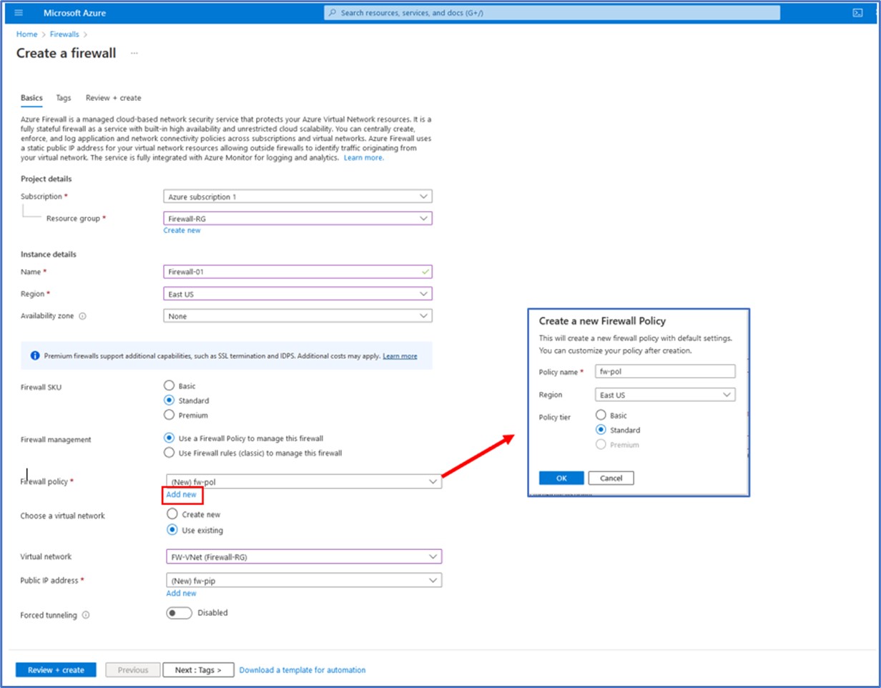Open the Virtual network FW-VNet dropdown

point(303,556)
